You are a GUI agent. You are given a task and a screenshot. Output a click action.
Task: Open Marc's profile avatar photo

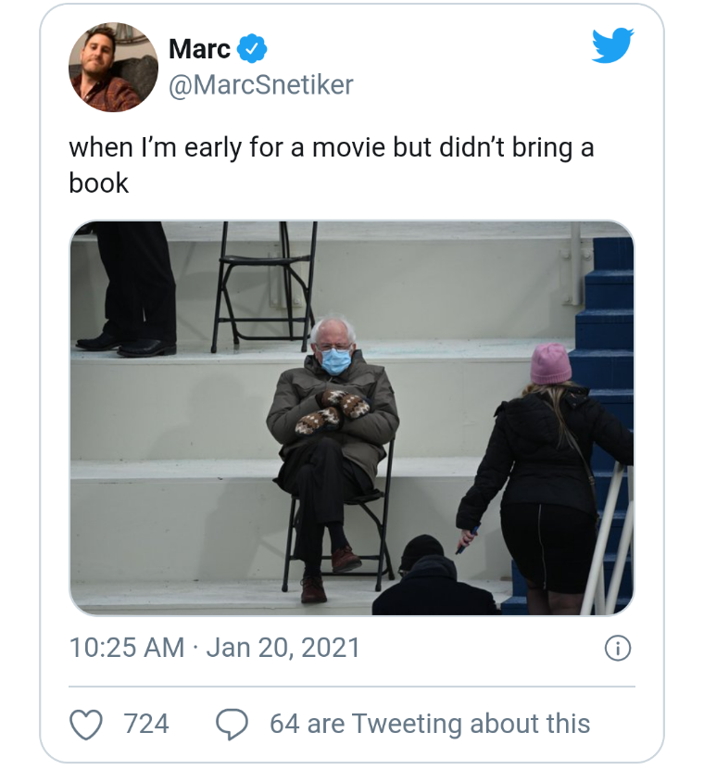(113, 68)
